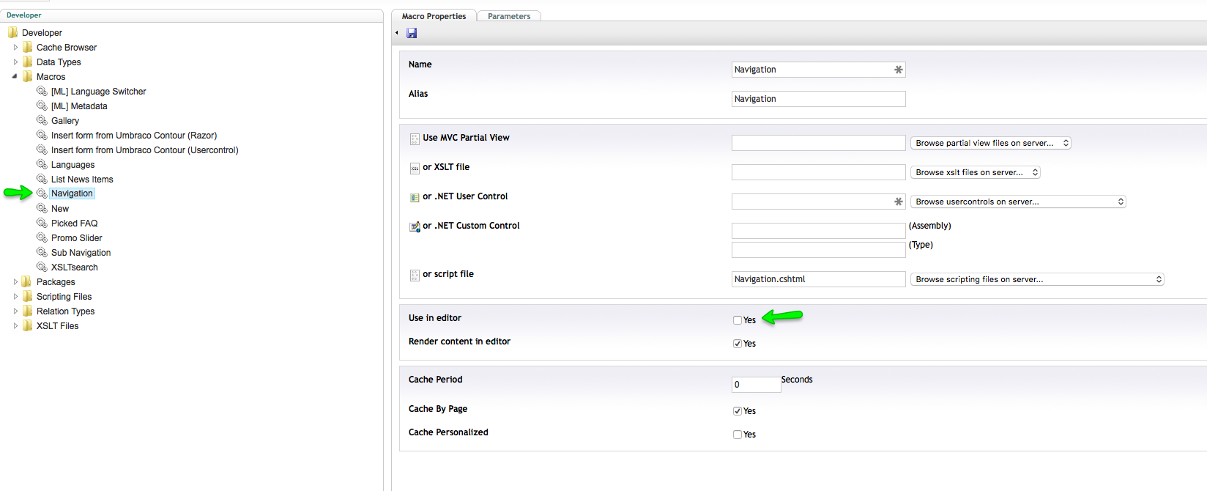
Task: Uncheck Render content in editor
Action: point(738,344)
